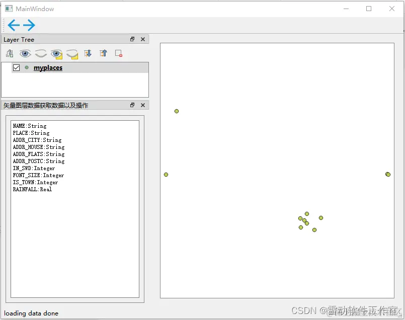This screenshot has width=405, height=320.
Task: Click the ADDR_POSTC:String line
Action: pyautogui.click(x=39, y=161)
